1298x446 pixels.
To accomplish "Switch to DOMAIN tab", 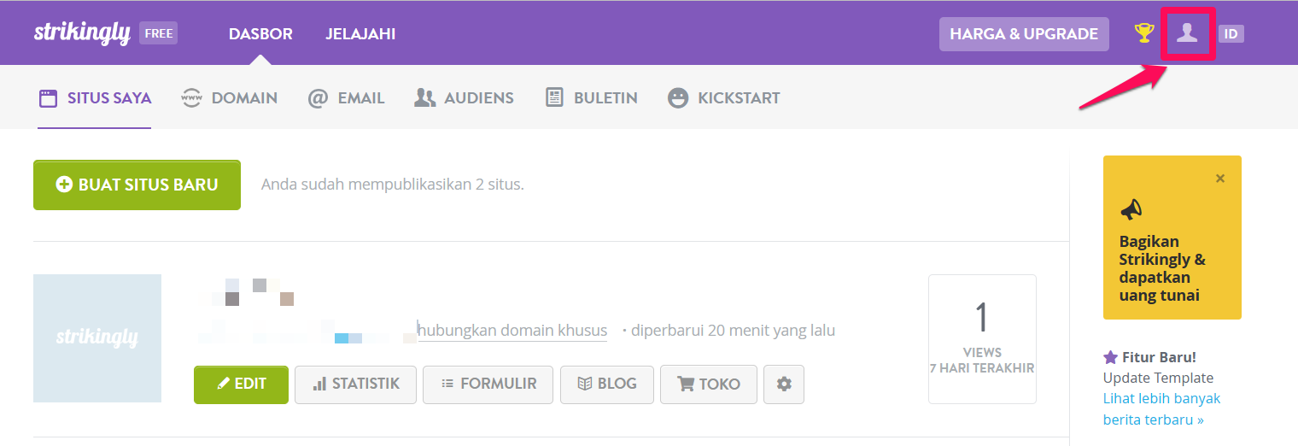I will [x=230, y=98].
